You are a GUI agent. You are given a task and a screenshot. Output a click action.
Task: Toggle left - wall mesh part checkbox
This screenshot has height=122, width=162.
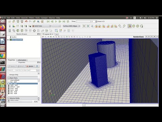[9, 84]
